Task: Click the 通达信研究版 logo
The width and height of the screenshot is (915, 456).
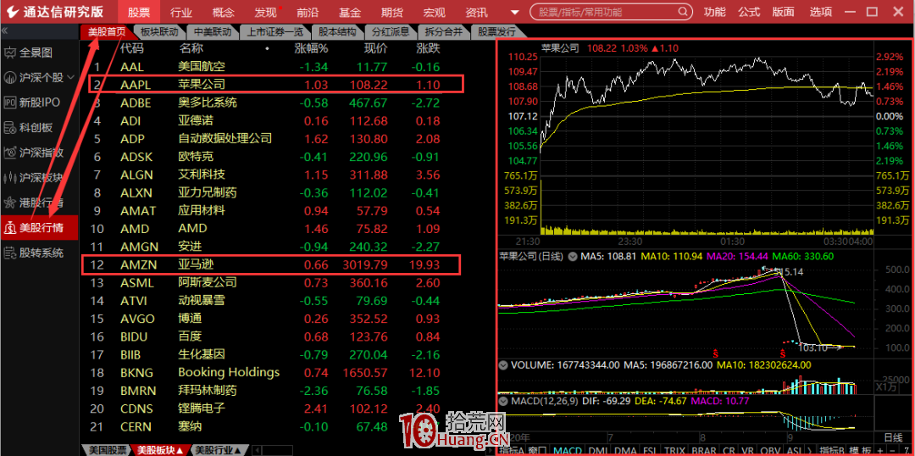Action: (x=55, y=12)
